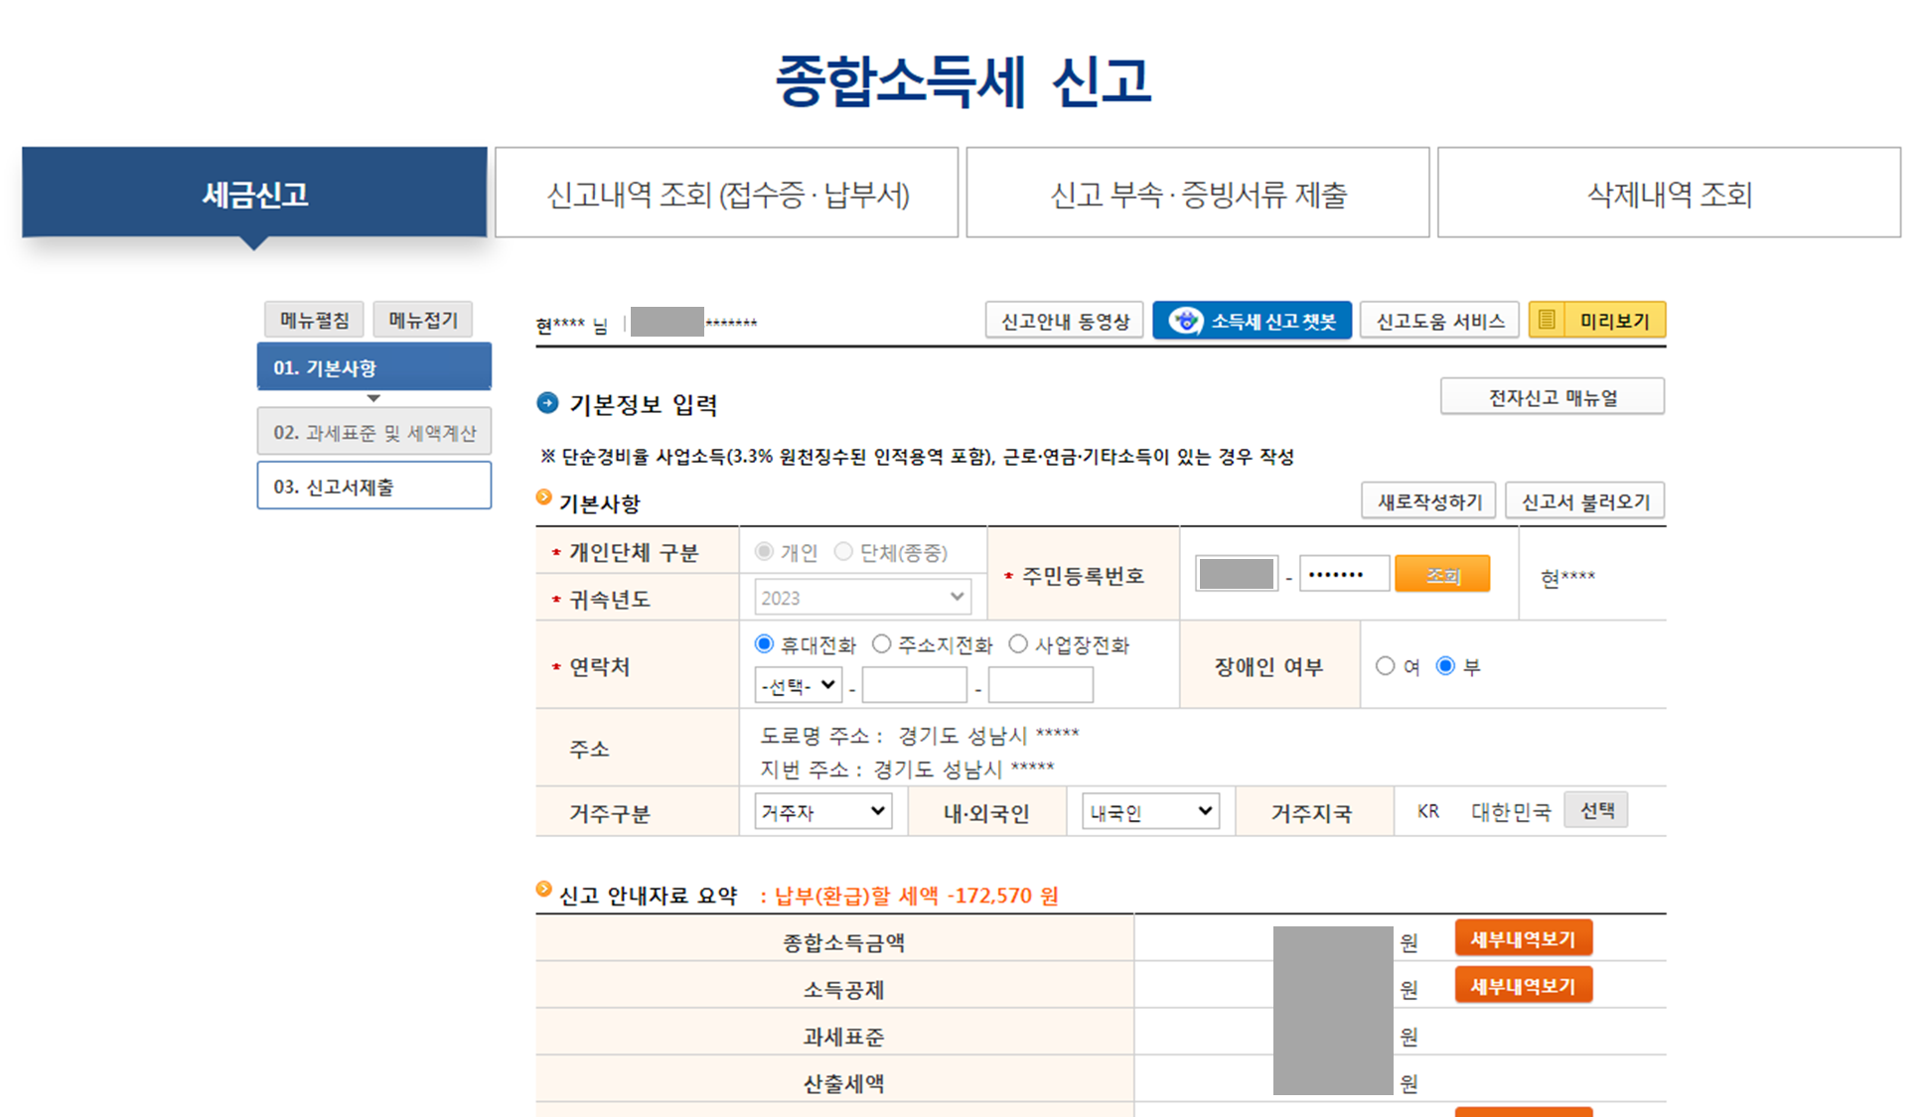Click orange bullet icon beside 기본사항

tap(543, 497)
